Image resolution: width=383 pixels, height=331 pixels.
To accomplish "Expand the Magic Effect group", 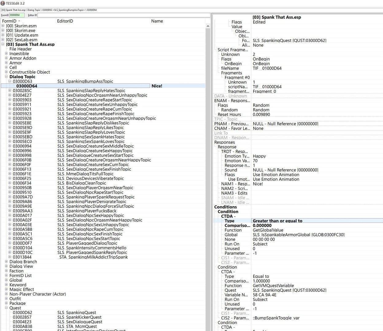I will pos(6,289).
